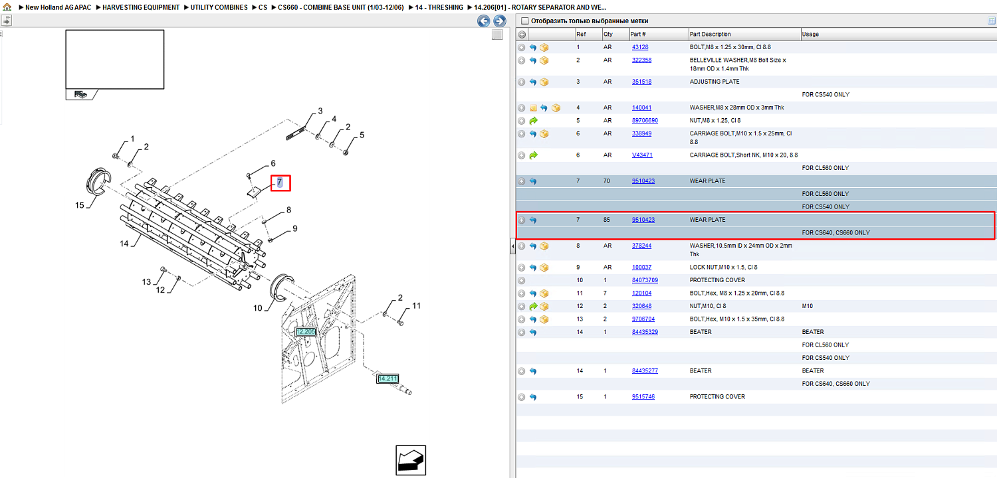Image resolution: width=997 pixels, height=478 pixels.
Task: Click the green arrow icon for nut 89706690
Action: [x=533, y=121]
